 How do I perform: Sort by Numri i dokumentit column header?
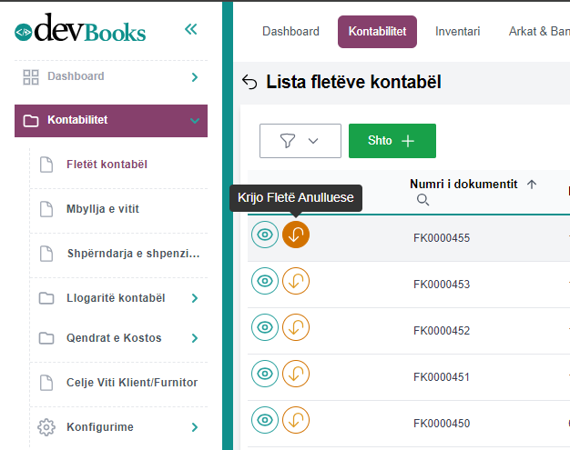[463, 184]
